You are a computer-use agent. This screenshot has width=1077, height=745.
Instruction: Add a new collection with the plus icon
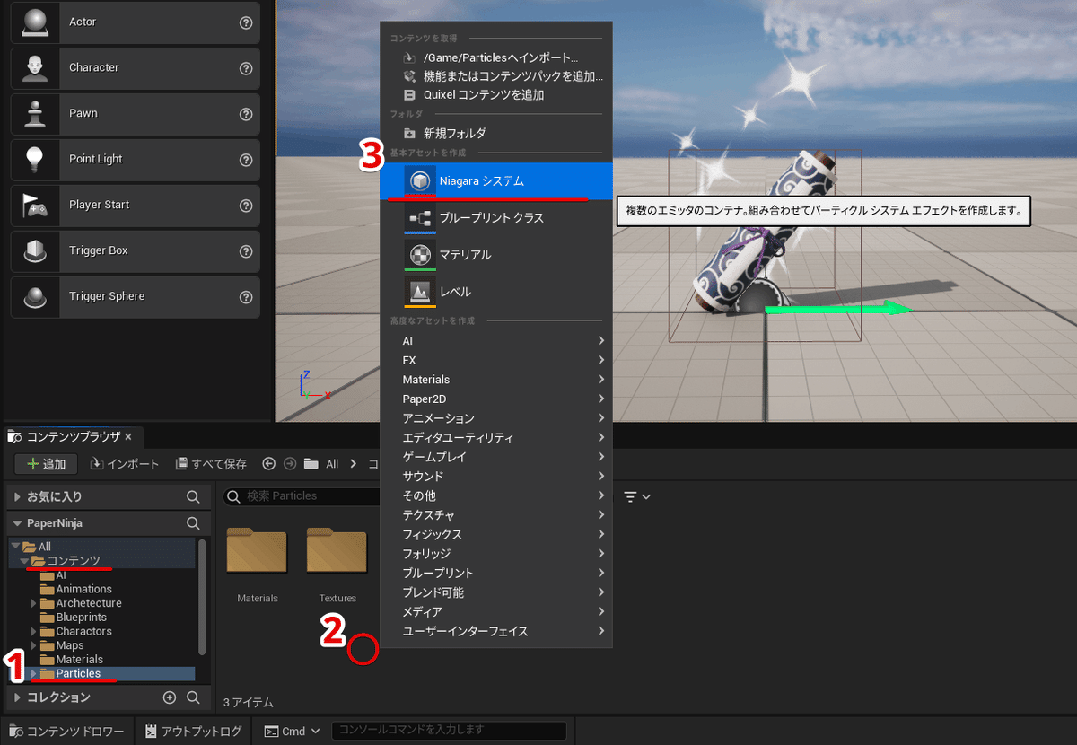[170, 697]
